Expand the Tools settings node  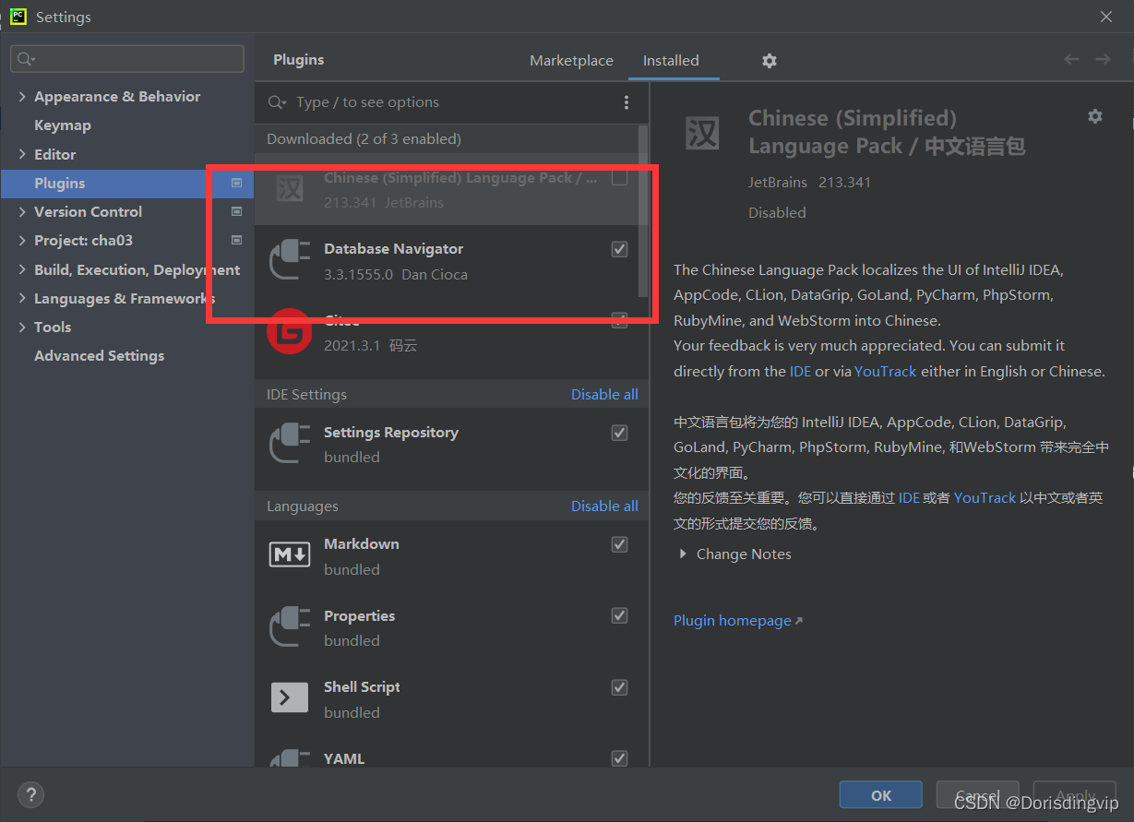tap(22, 328)
